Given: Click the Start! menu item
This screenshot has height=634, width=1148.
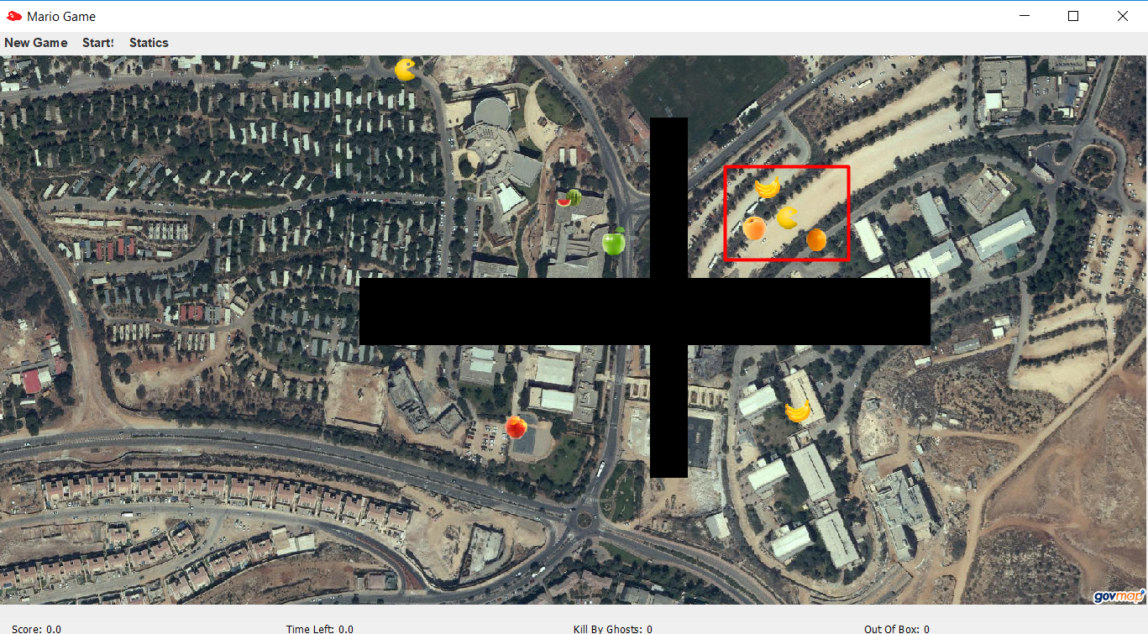Looking at the screenshot, I should [x=98, y=43].
